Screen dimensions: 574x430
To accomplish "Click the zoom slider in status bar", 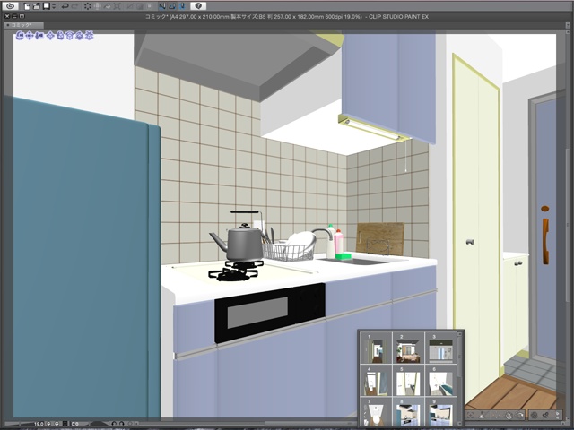I will coord(19,424).
